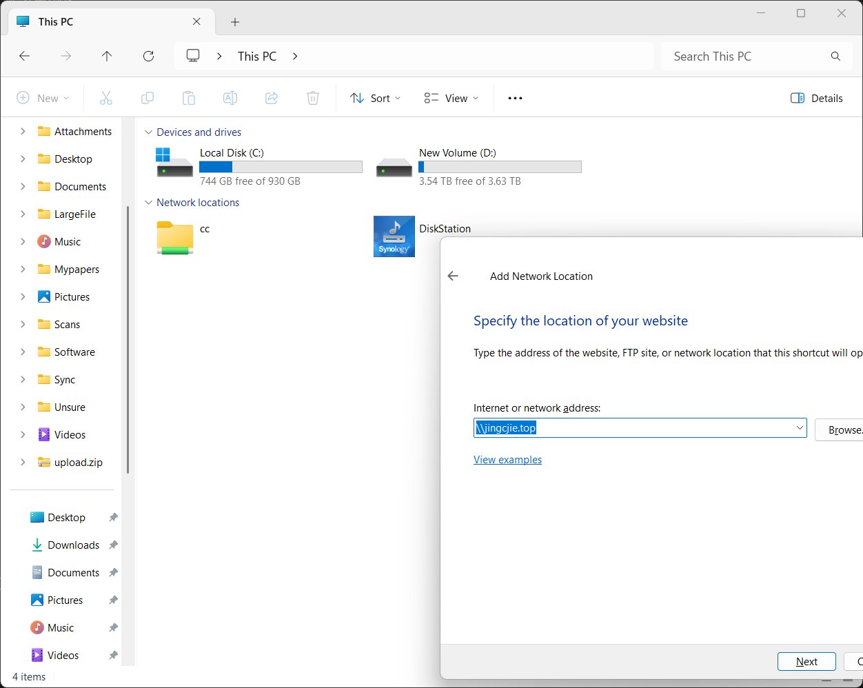863x688 pixels.
Task: Open the cc network folder
Action: (175, 238)
